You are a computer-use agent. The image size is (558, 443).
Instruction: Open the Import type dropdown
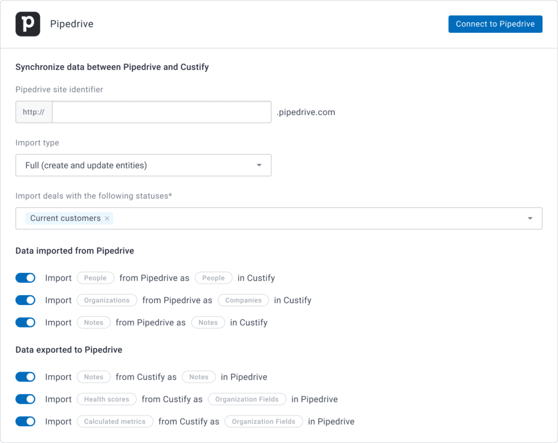(x=143, y=165)
